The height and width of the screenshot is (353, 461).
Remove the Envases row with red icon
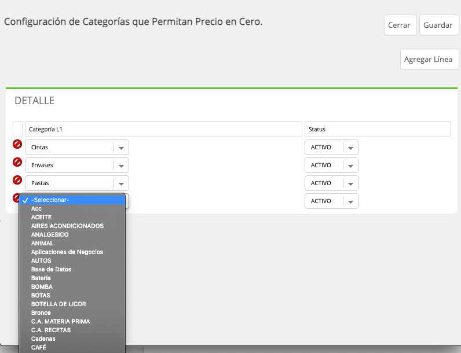click(x=17, y=162)
